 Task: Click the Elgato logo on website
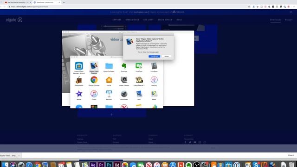point(14,19)
